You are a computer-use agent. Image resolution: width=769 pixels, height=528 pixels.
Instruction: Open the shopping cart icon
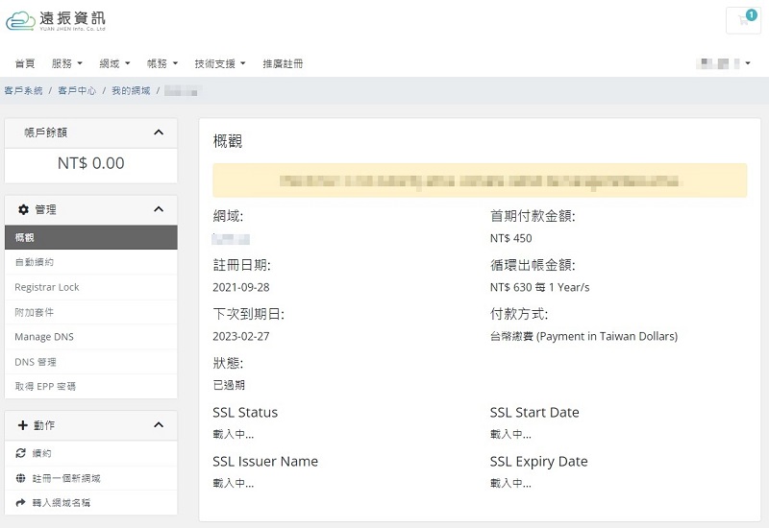click(743, 20)
